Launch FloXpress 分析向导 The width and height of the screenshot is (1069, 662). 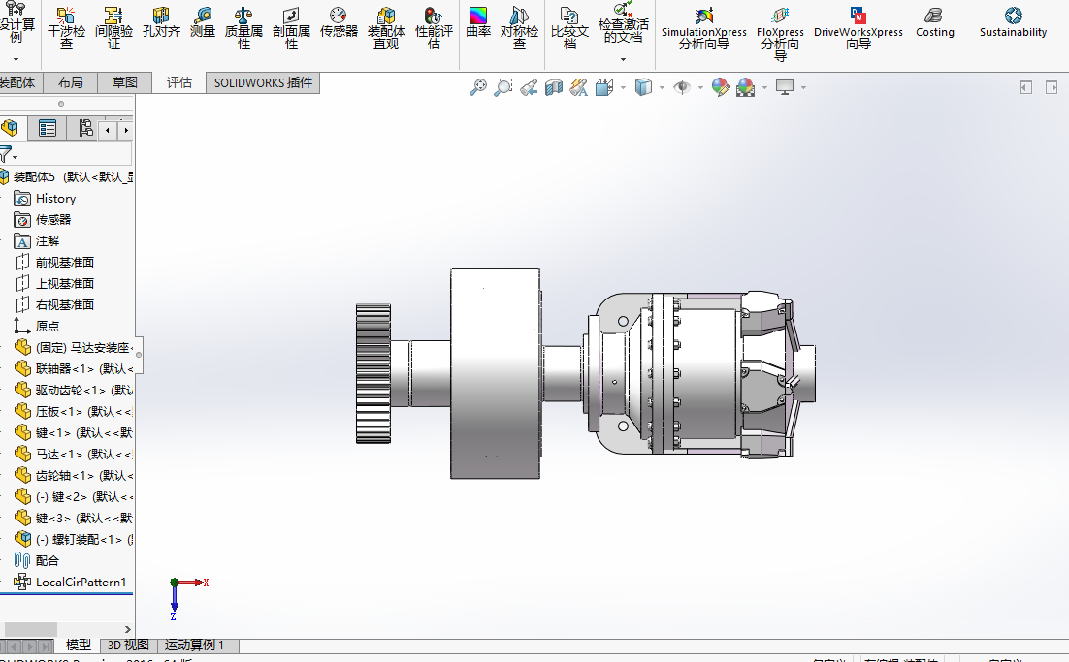(780, 34)
